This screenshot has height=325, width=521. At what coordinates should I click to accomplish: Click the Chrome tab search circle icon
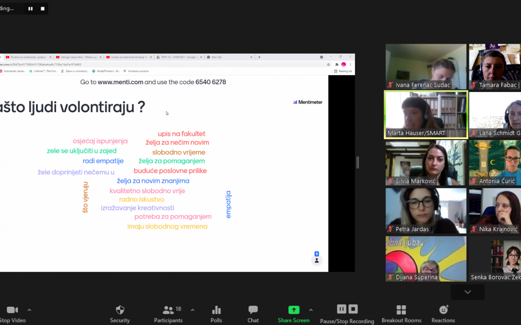tap(321, 57)
